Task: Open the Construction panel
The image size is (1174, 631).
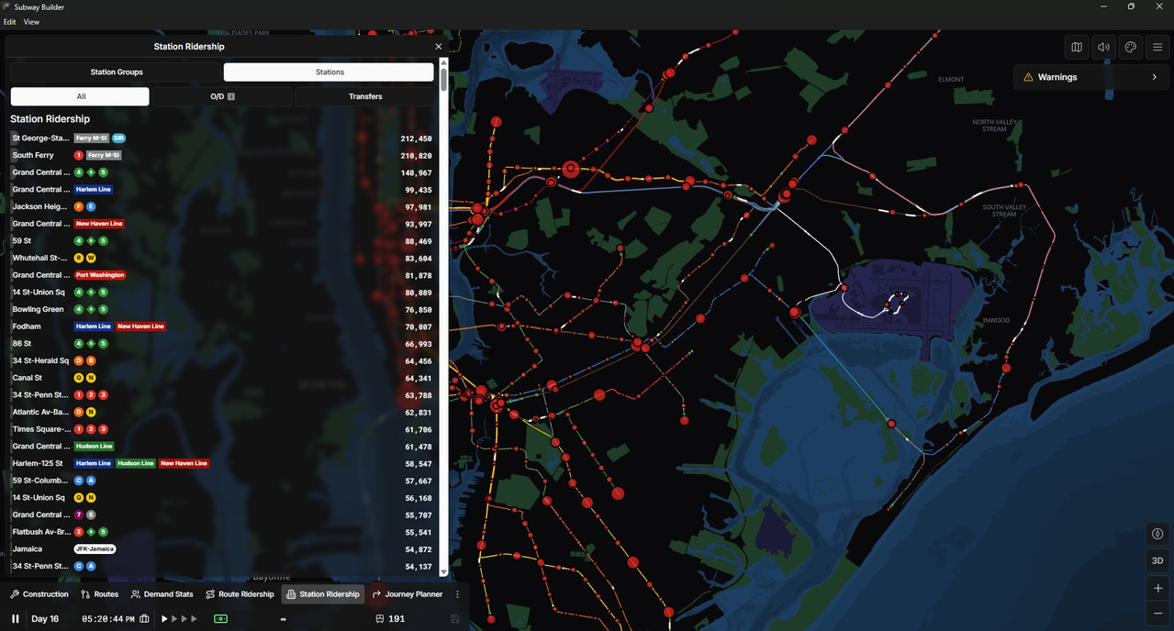Action: pos(39,594)
